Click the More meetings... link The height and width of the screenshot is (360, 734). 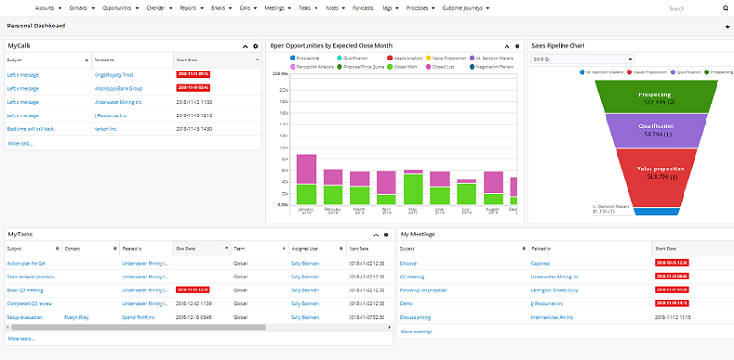(x=418, y=332)
